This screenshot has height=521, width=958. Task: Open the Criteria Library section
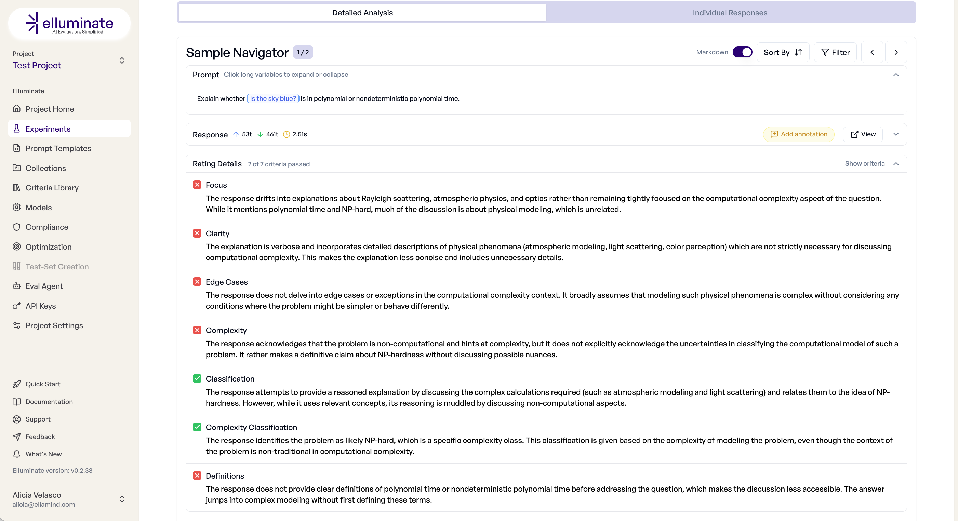pos(52,187)
